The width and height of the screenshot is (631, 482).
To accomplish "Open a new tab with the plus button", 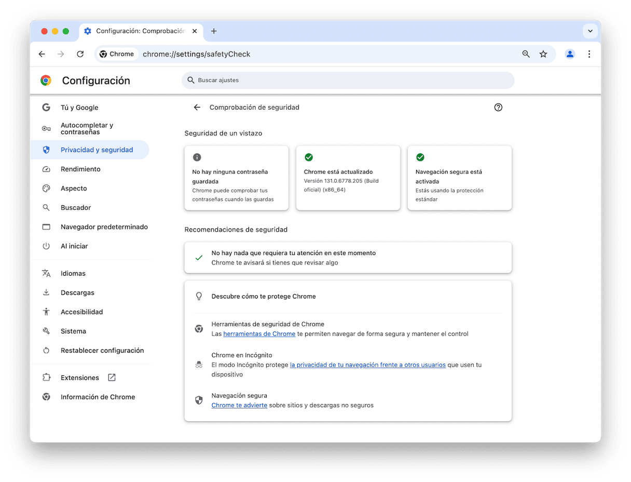I will [214, 31].
